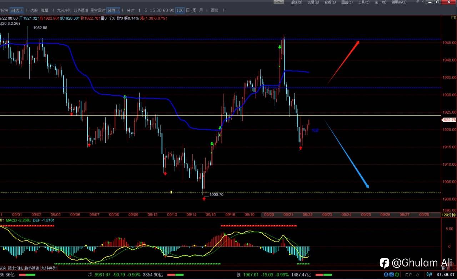Click the MACD -2.269 indicator label
The image size is (457, 279).
click(x=19, y=220)
